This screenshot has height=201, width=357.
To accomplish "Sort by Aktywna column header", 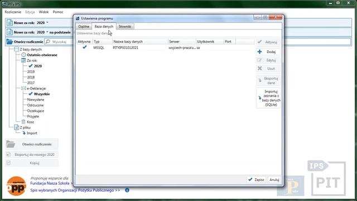I will [84, 42].
